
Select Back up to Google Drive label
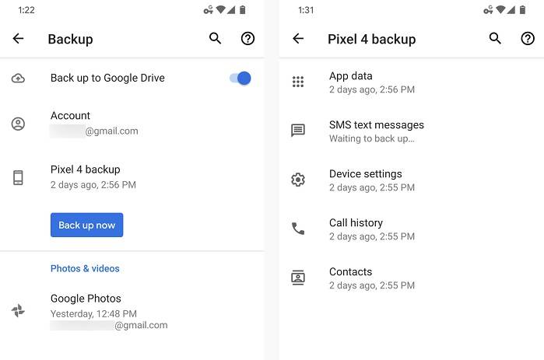pyautogui.click(x=107, y=78)
